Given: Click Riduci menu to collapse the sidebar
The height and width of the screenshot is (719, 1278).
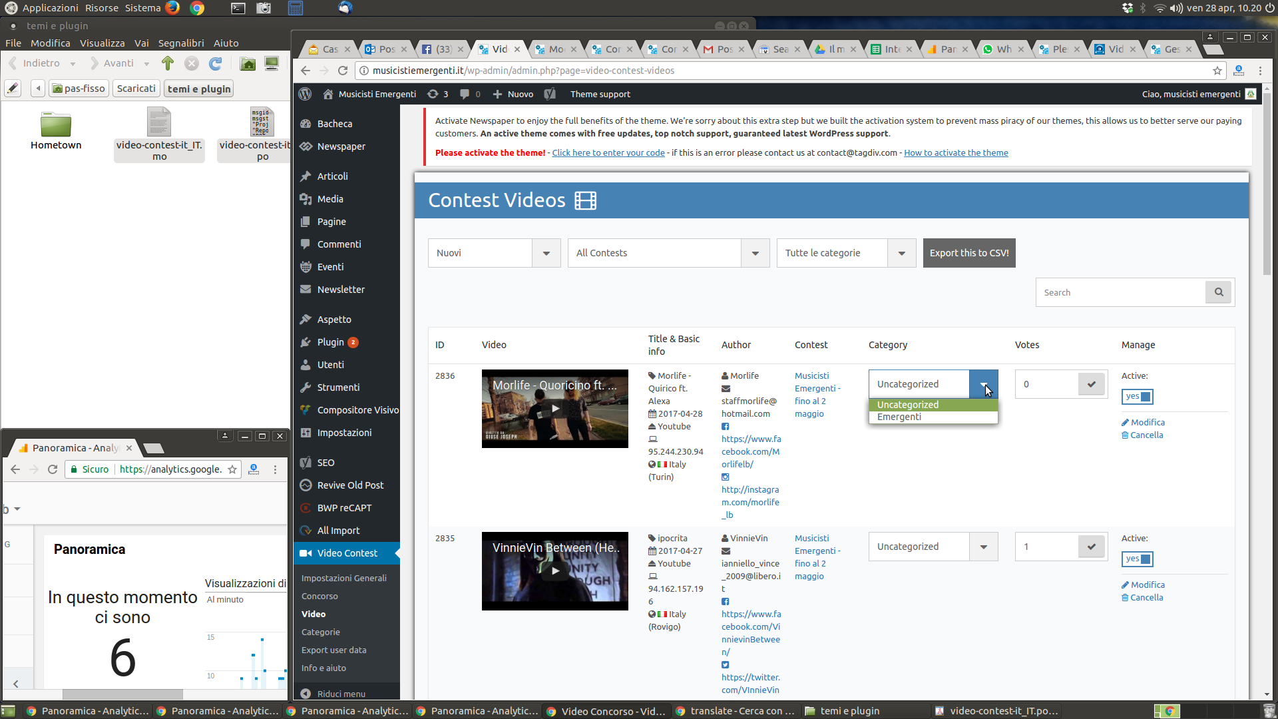Looking at the screenshot, I should [333, 694].
